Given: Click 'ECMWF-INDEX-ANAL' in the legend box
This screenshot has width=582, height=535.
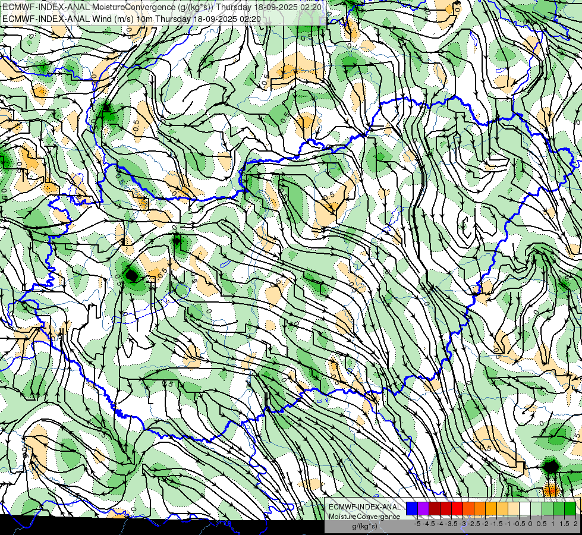Looking at the screenshot, I should (x=364, y=507).
